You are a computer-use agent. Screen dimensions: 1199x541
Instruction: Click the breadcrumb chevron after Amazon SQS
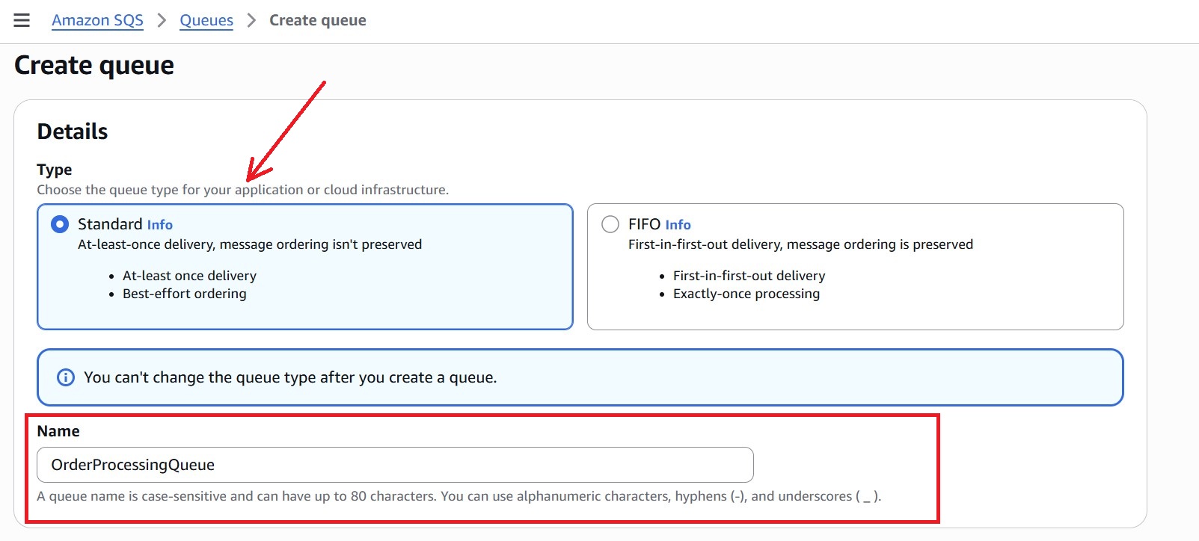click(162, 20)
